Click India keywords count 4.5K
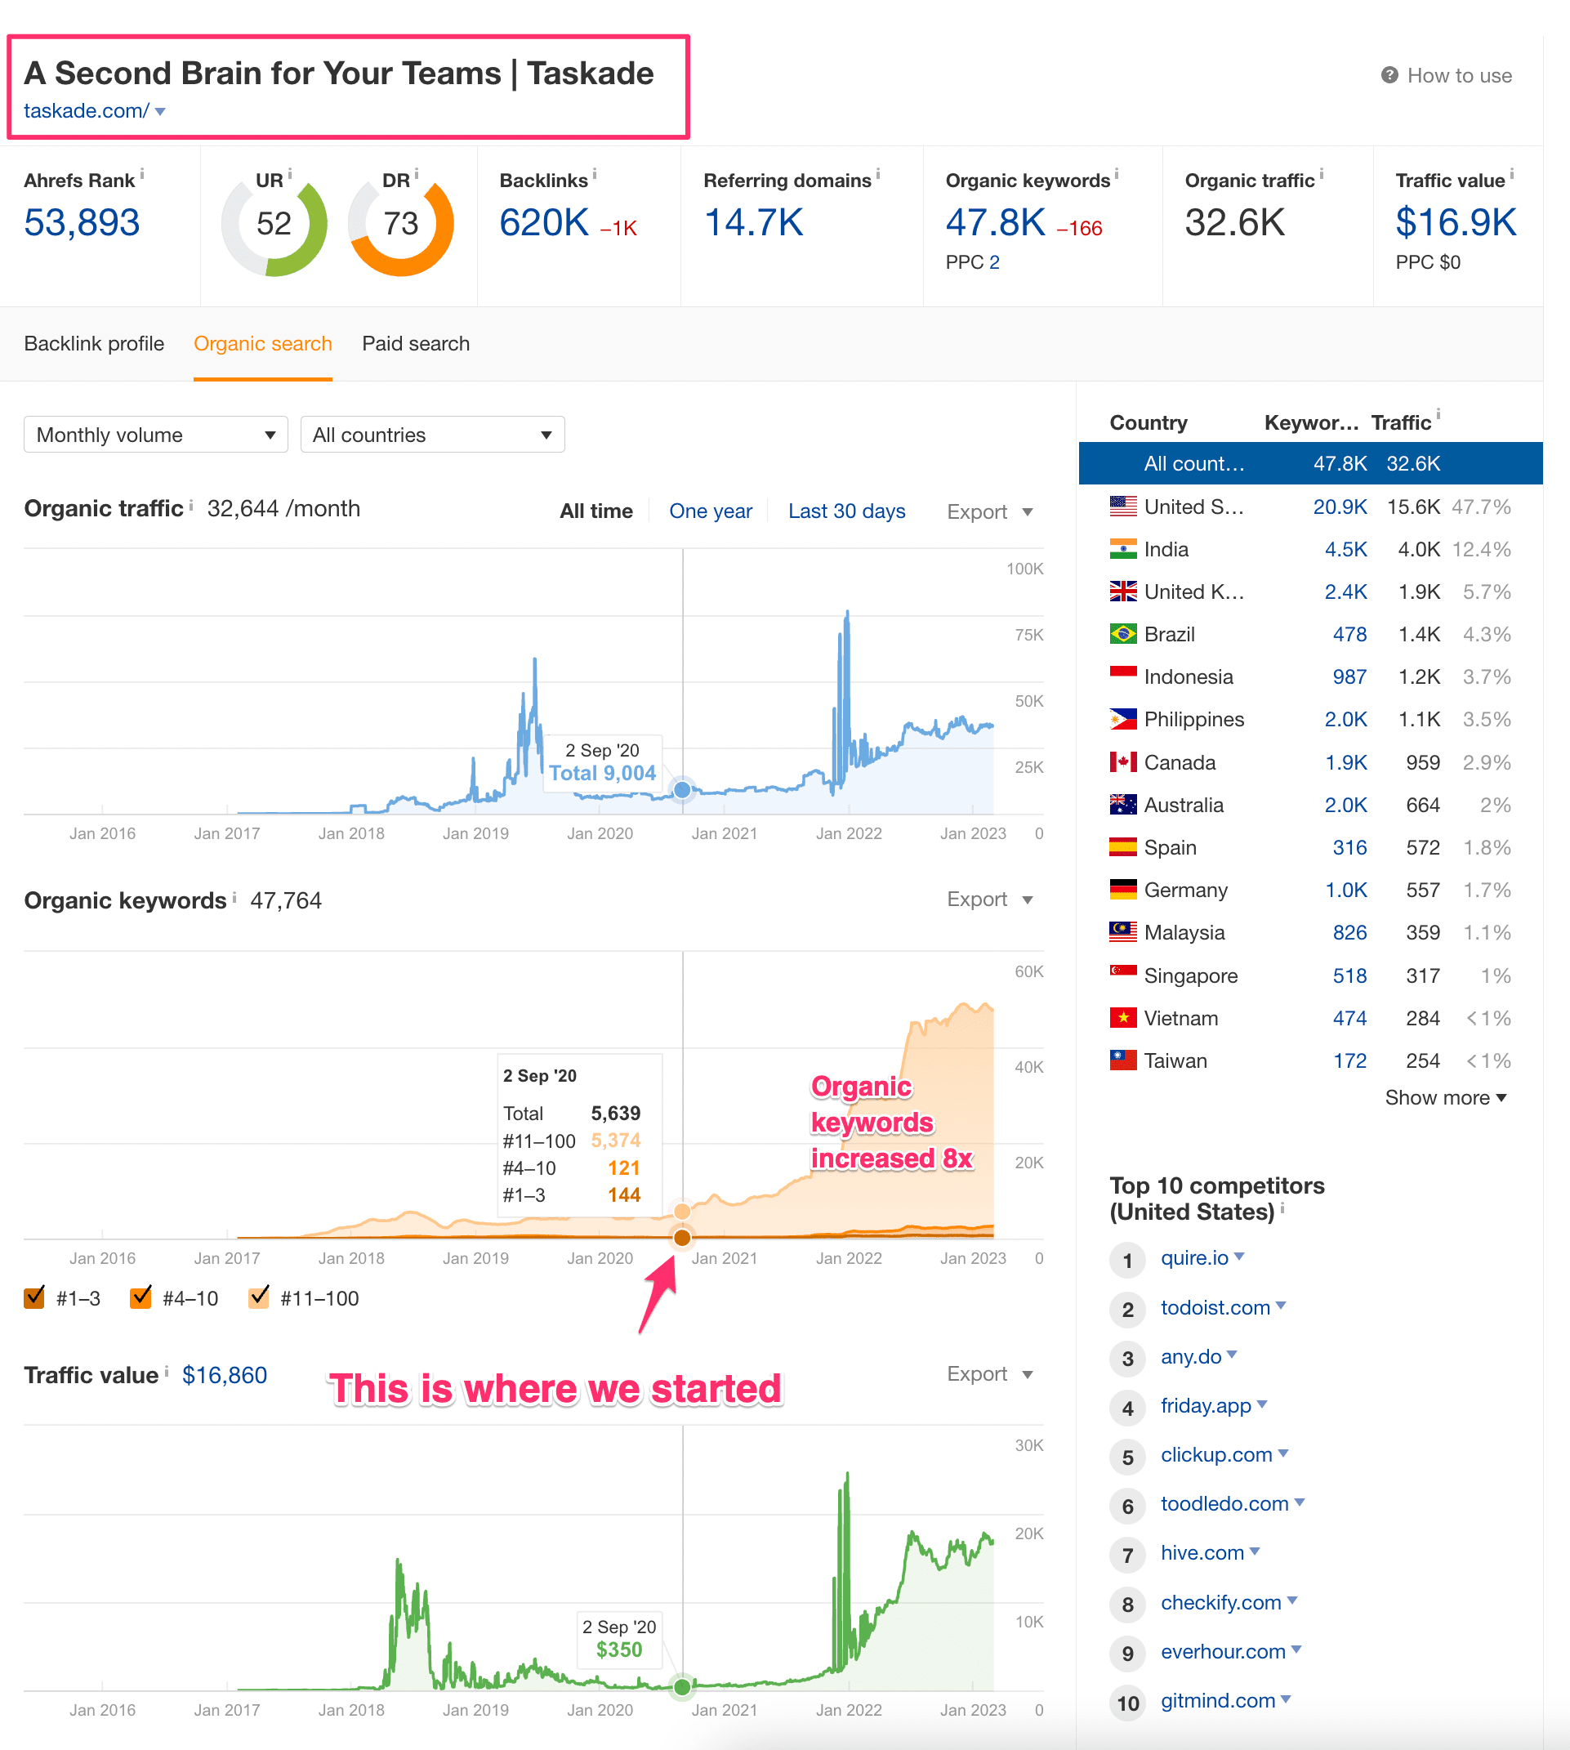Viewport: 1570px width, 1750px height. [1345, 549]
